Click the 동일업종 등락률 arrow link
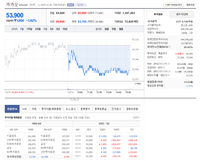Image resolution: width=202 pixels, height=161 pixels. tap(164, 85)
